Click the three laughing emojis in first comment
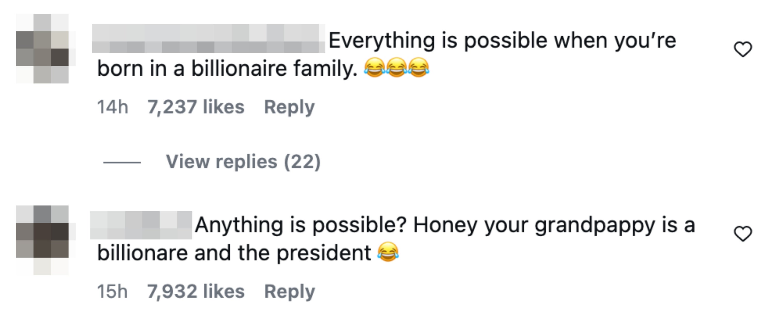Image resolution: width=765 pixels, height=321 pixels. 396,68
